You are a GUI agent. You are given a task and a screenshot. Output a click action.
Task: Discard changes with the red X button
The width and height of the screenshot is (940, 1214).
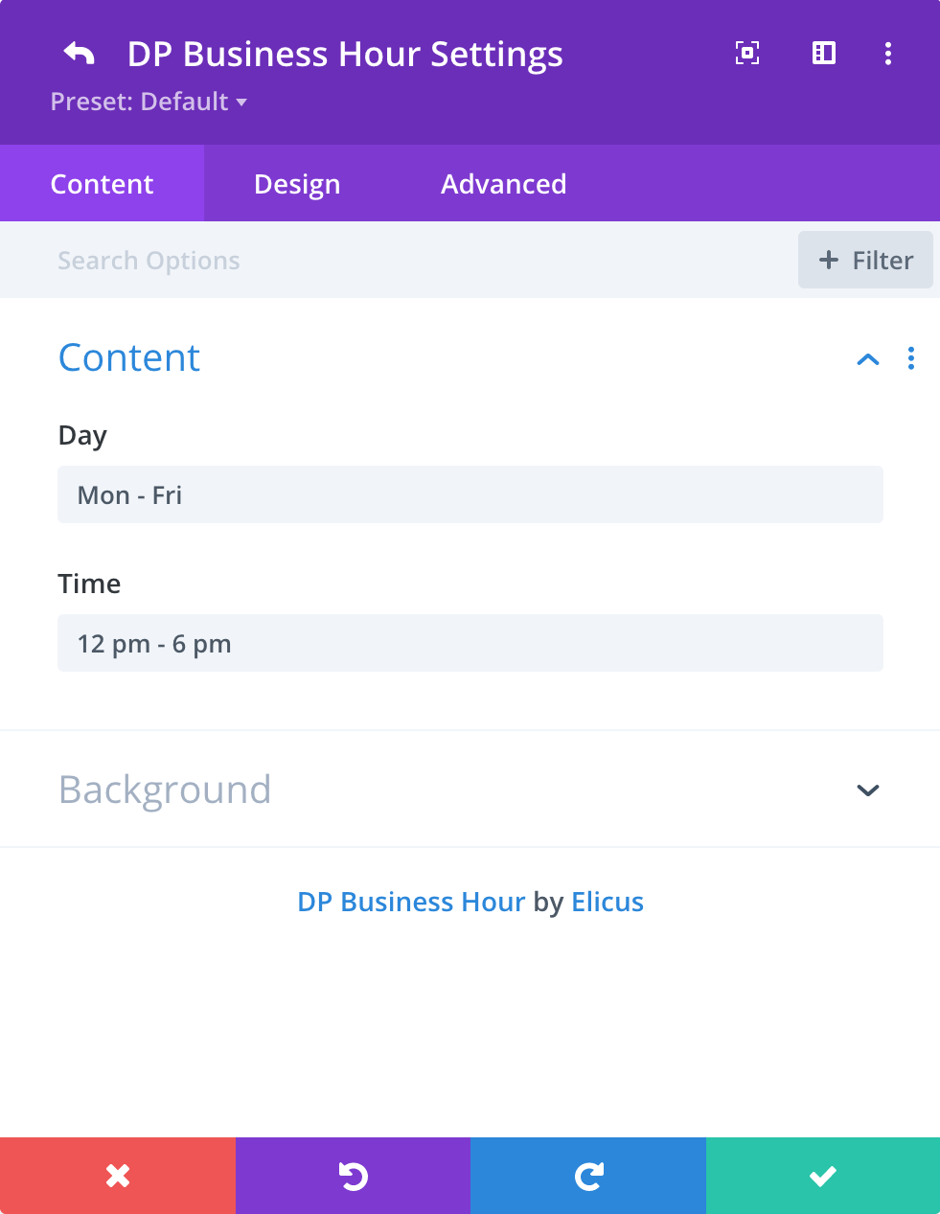pyautogui.click(x=118, y=1176)
